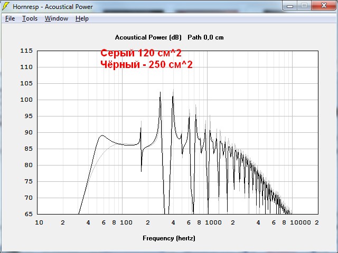Click the 100 dB y-axis label
This screenshot has height=253, width=338.
[x=26, y=100]
